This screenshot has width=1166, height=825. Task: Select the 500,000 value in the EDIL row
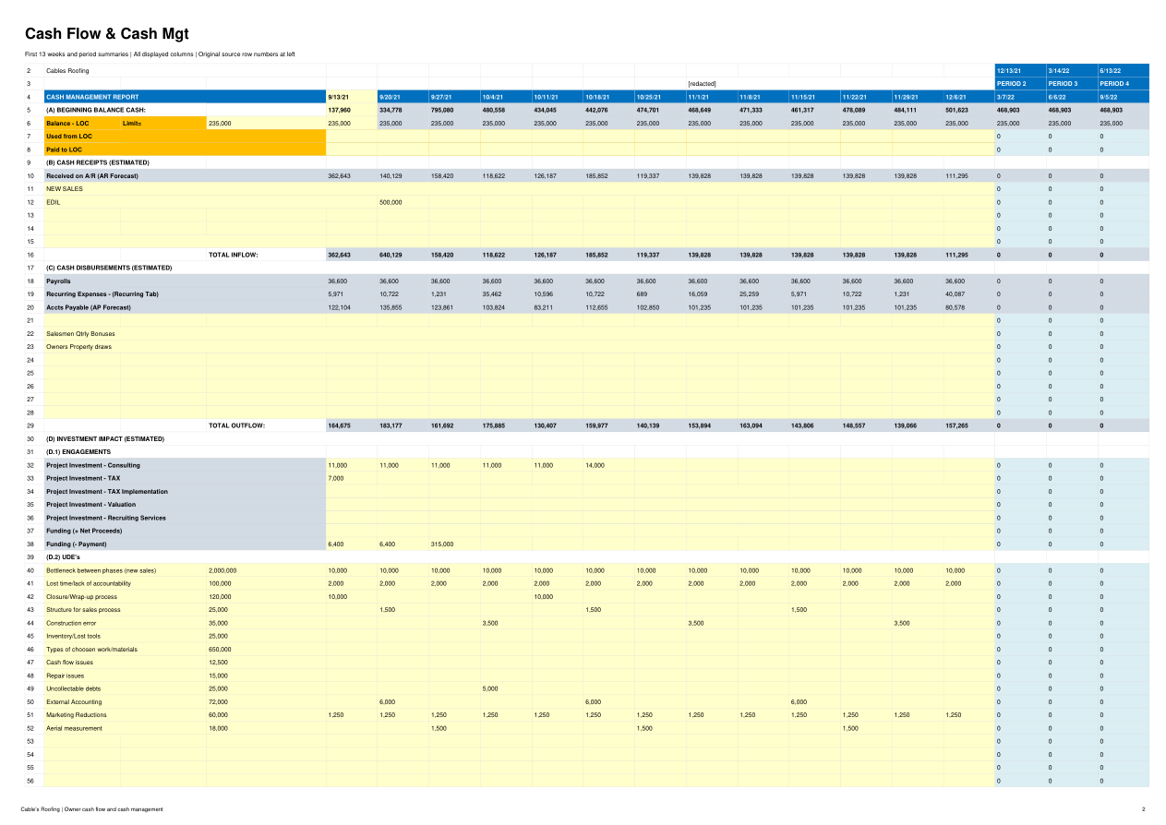(391, 201)
